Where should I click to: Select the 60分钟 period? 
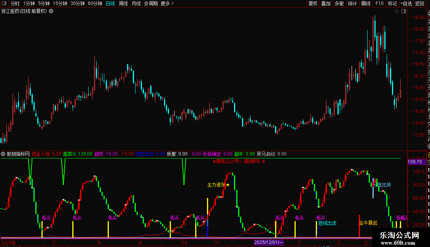pos(95,3)
